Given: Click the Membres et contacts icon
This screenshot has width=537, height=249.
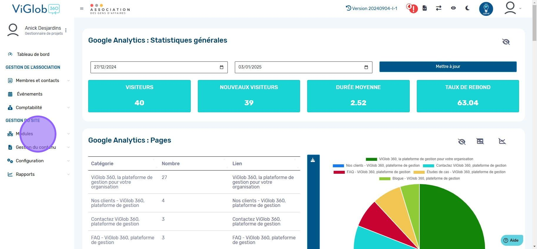Looking at the screenshot, I should click(10, 81).
